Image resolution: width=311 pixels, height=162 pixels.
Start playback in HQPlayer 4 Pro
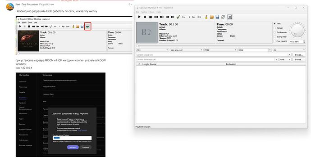click(x=139, y=17)
